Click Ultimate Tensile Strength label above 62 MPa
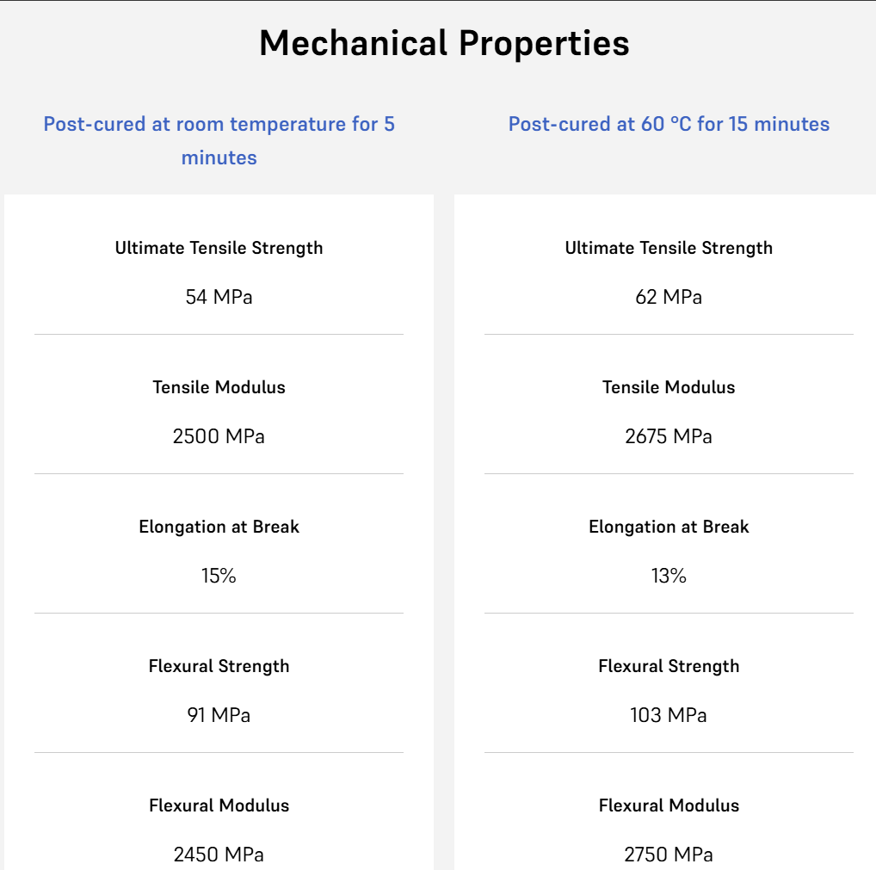Viewport: 876px width, 870px height. tap(669, 248)
